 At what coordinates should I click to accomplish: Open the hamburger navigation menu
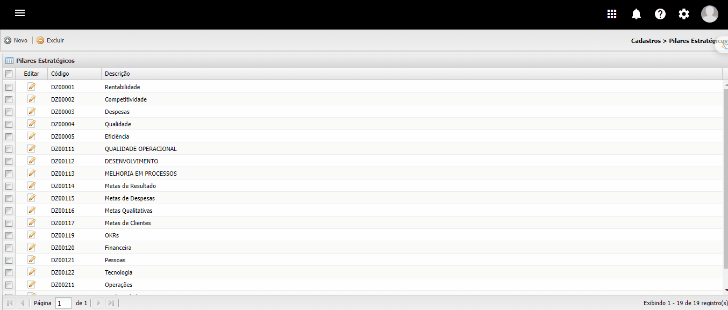point(20,13)
